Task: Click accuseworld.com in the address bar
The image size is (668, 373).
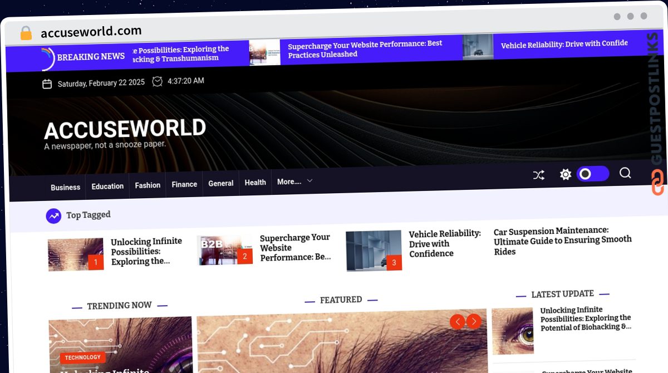Action: click(x=91, y=31)
